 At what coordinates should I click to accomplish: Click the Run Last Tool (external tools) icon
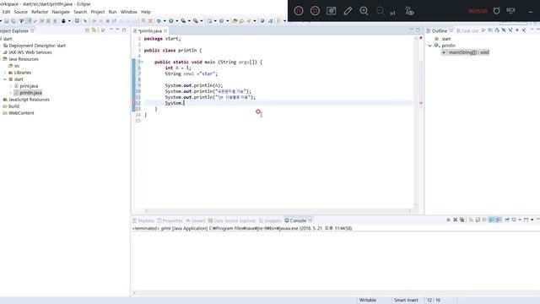coord(195,21)
